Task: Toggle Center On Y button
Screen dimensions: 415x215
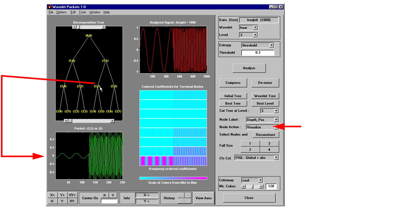Action: 113,195
